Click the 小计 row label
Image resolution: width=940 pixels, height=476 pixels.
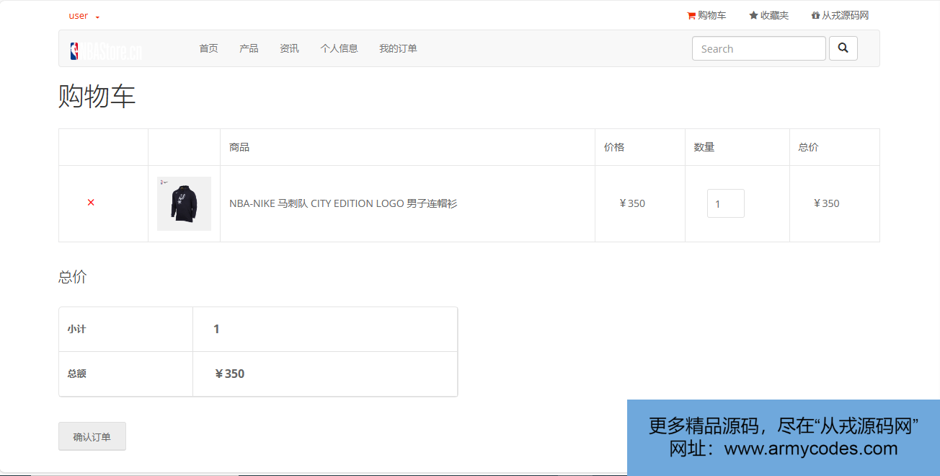click(x=76, y=329)
